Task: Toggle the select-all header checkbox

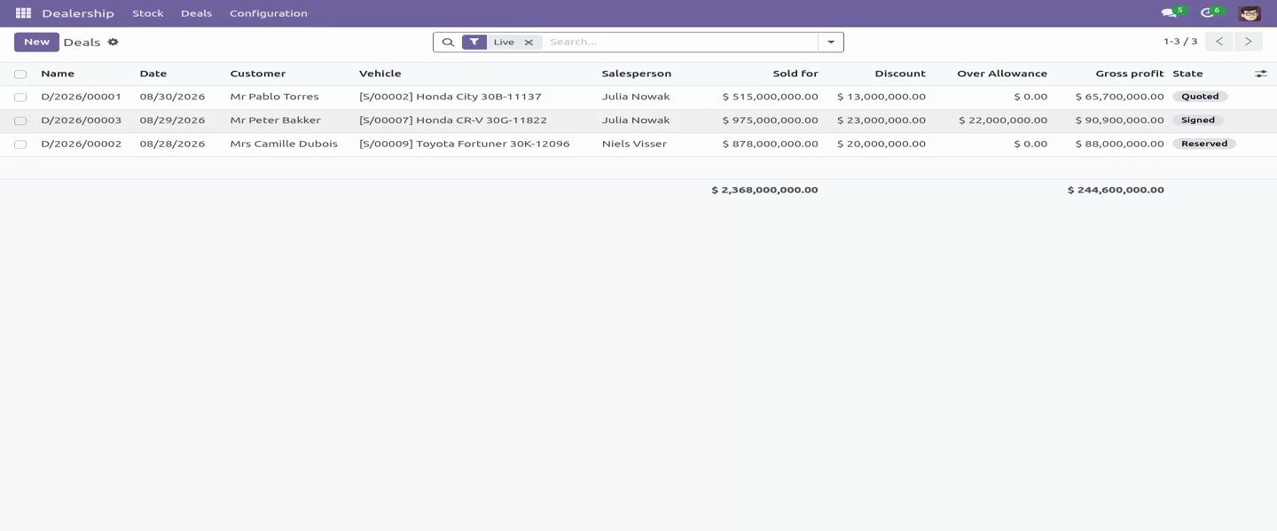Action: pyautogui.click(x=20, y=74)
